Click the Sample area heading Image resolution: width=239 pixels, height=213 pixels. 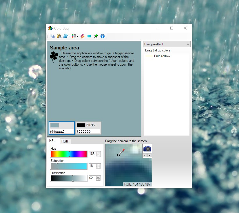click(x=65, y=48)
